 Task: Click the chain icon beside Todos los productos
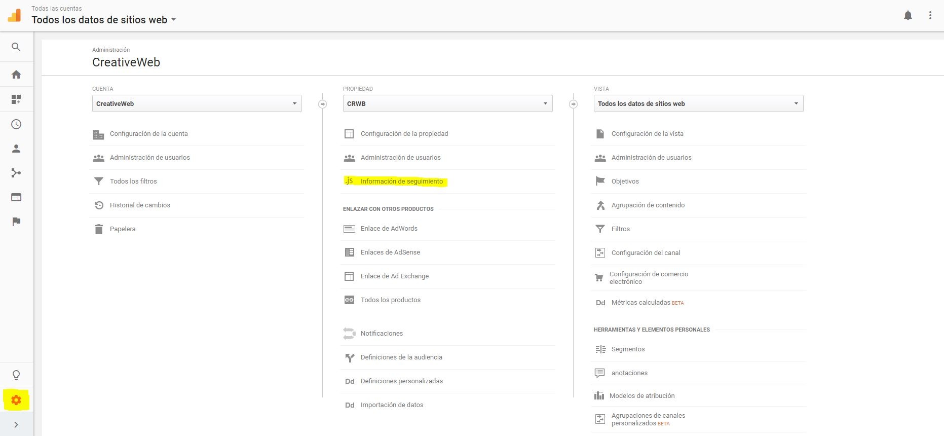pyautogui.click(x=349, y=300)
